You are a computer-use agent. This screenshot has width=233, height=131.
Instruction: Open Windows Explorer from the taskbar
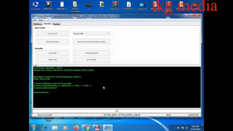coord(55,128)
